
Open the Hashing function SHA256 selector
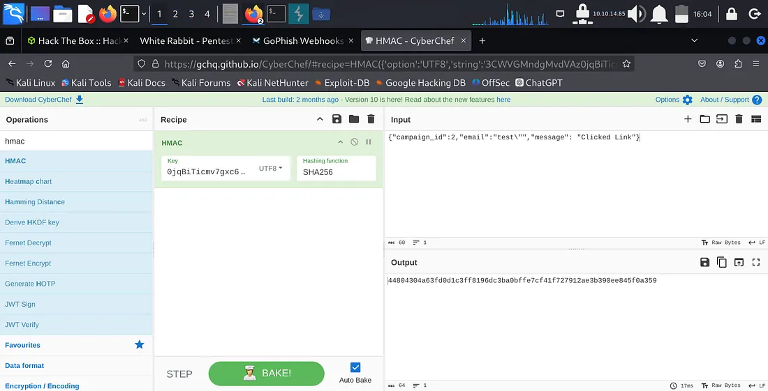(x=336, y=168)
